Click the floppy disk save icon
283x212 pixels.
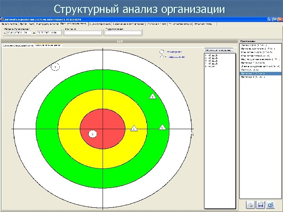pos(261,205)
